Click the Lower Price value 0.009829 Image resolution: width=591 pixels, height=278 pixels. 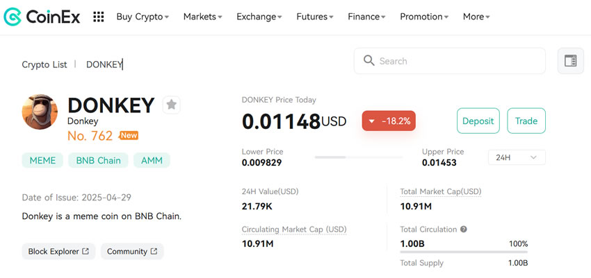pyautogui.click(x=261, y=163)
